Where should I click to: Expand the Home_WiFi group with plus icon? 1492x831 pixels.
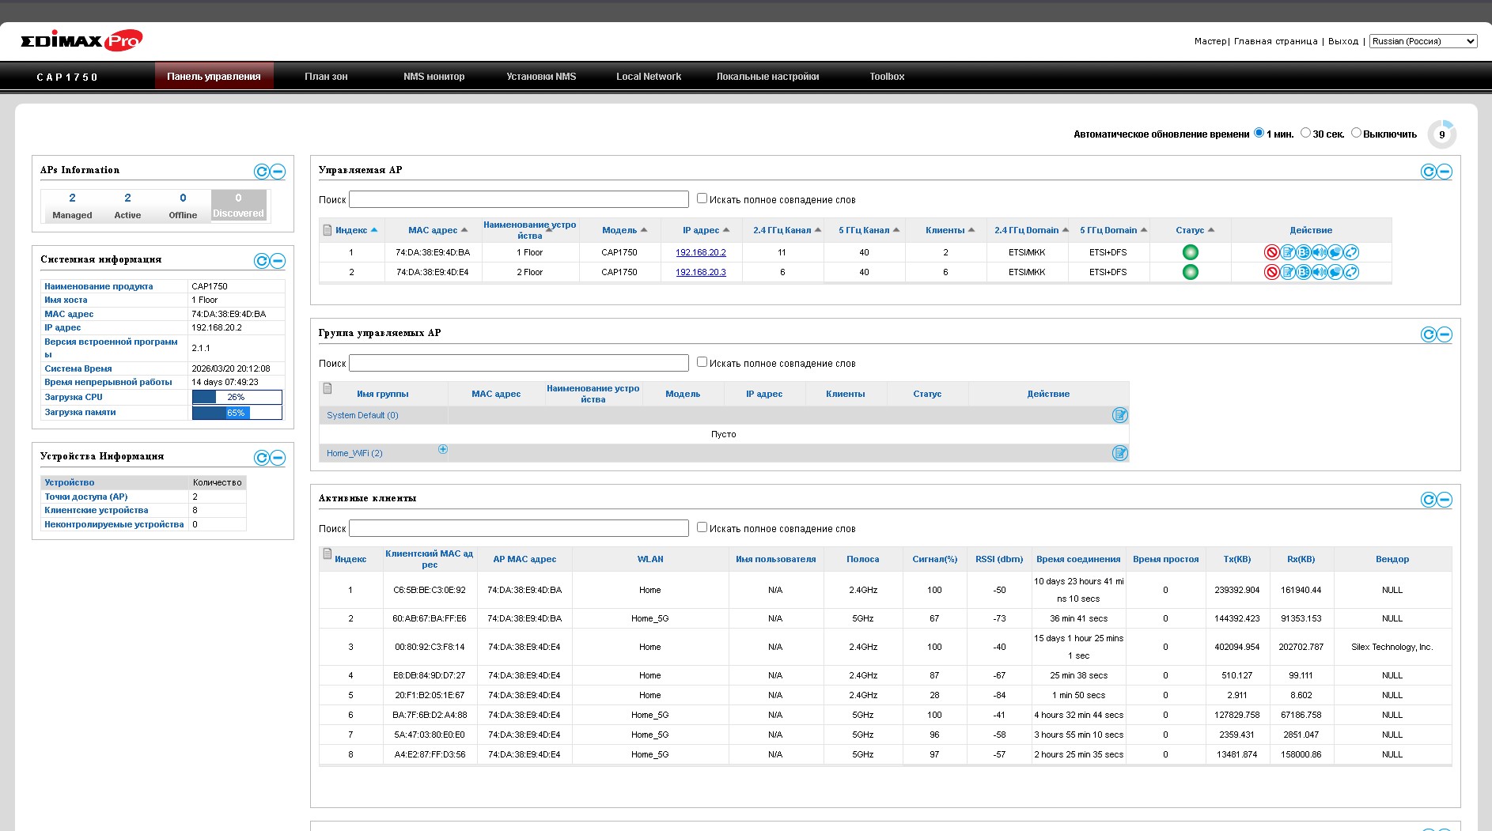click(x=443, y=449)
